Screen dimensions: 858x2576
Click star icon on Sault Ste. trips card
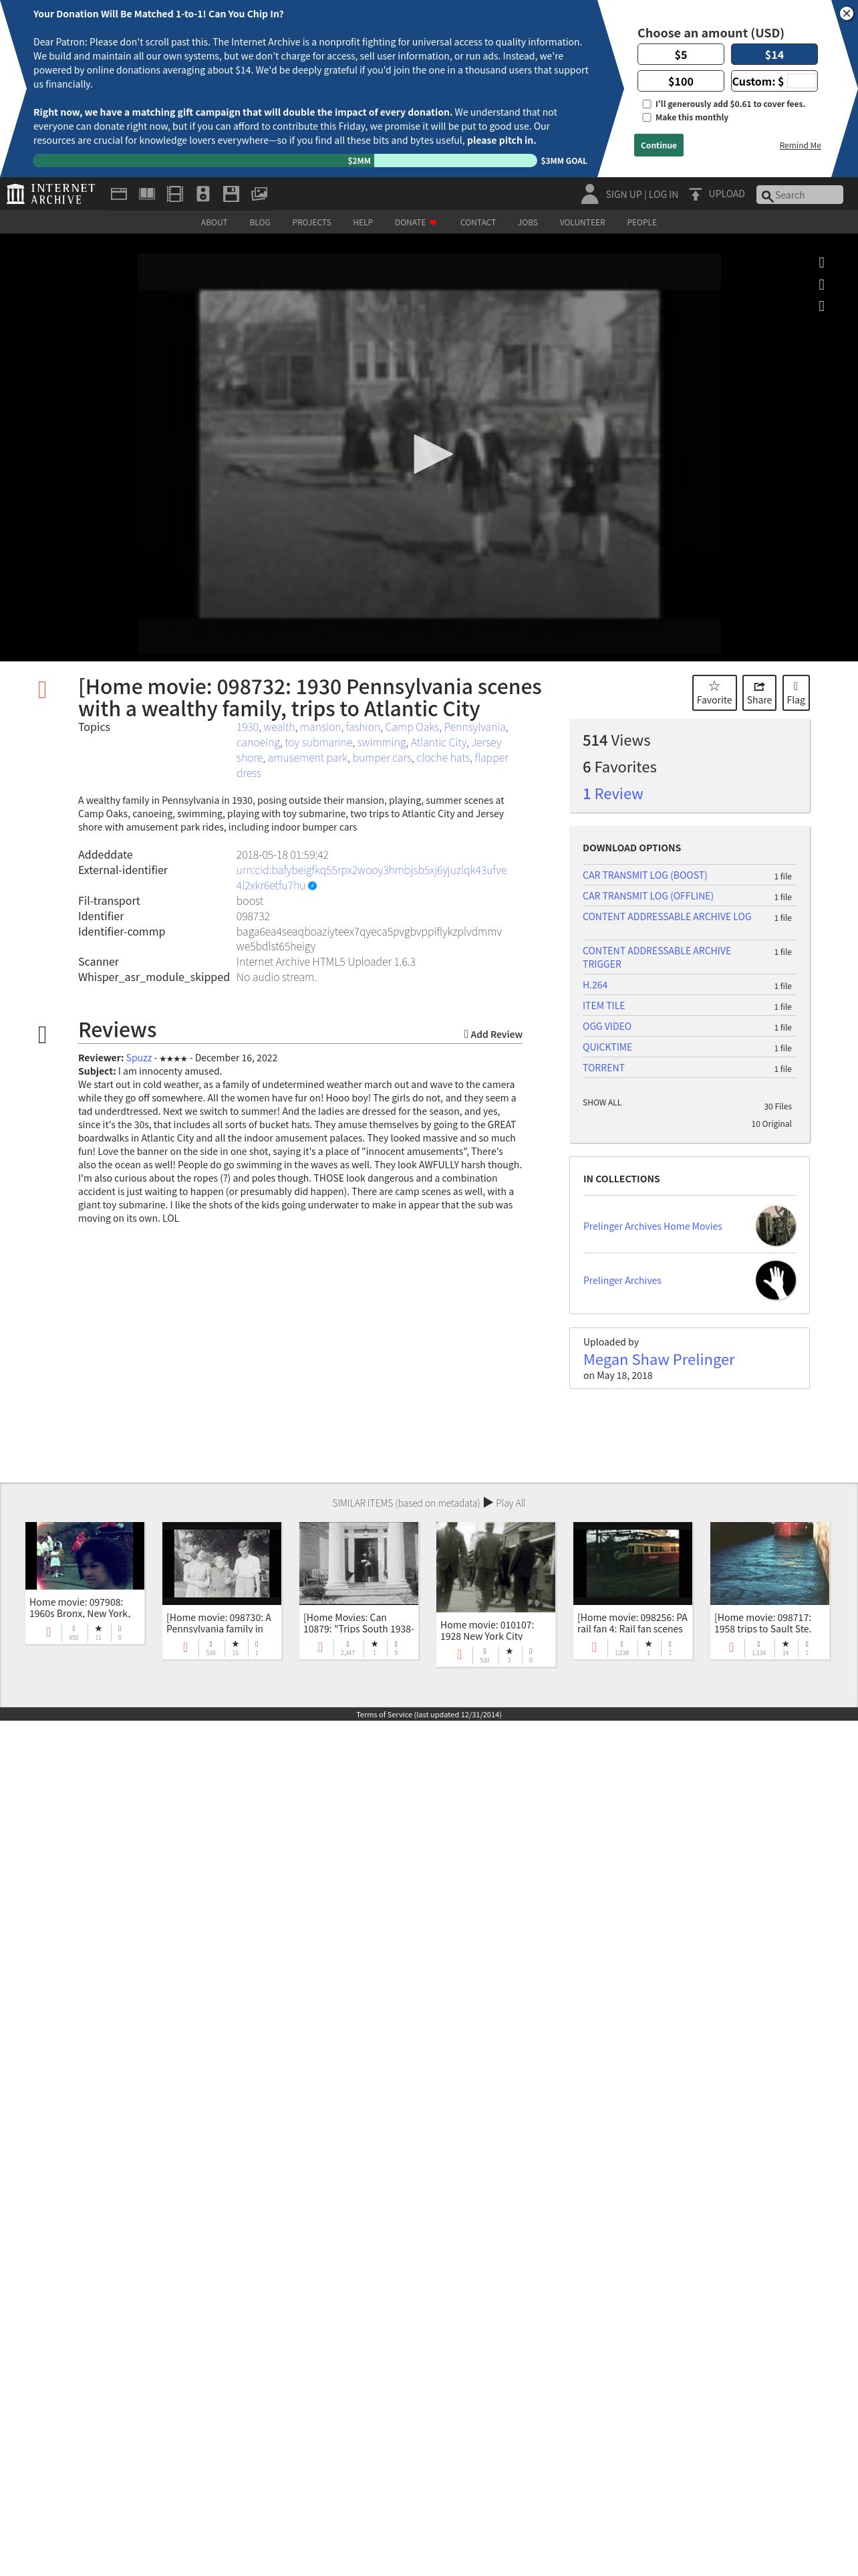pyautogui.click(x=785, y=1644)
